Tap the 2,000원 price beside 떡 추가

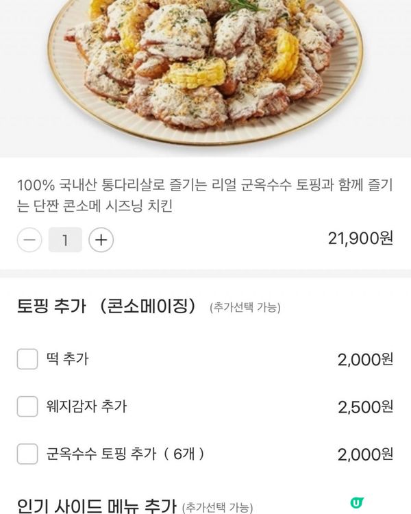(365, 359)
